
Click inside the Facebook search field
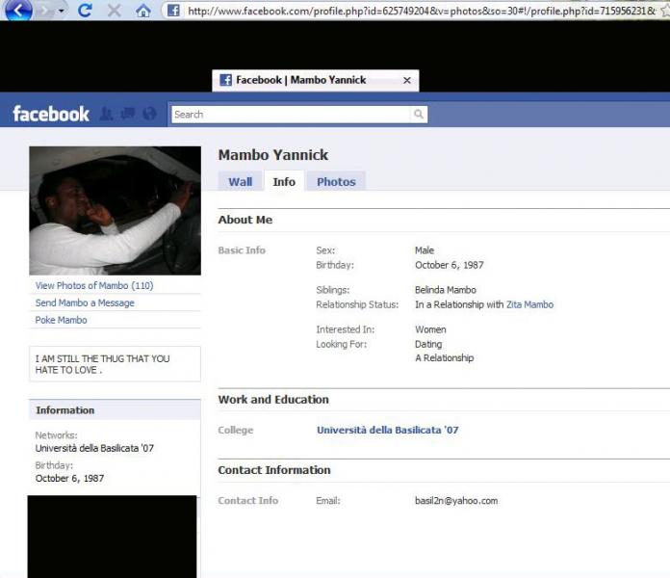289,115
